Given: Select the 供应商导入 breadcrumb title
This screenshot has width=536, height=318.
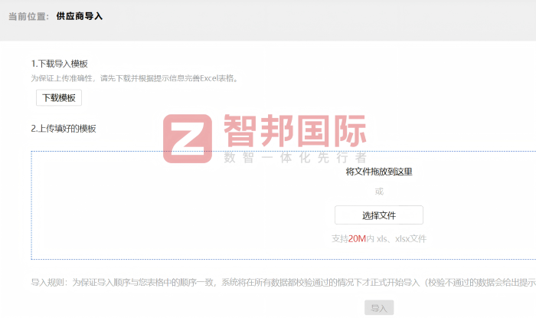Looking at the screenshot, I should coord(80,16).
